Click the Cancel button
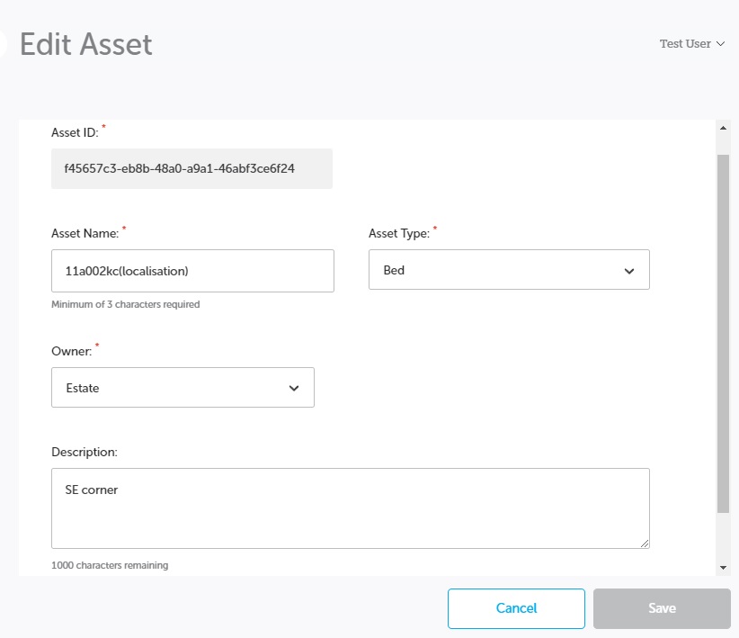The width and height of the screenshot is (739, 638). (x=515, y=608)
